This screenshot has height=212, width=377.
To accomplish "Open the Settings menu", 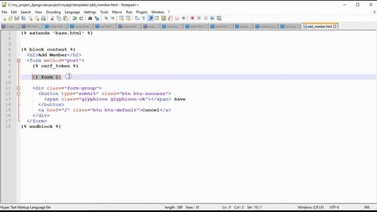I will tap(90, 12).
